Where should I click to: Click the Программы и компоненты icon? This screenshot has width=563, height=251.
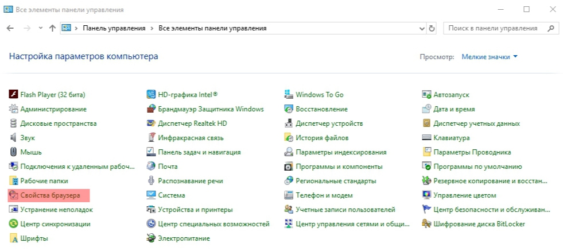(289, 167)
